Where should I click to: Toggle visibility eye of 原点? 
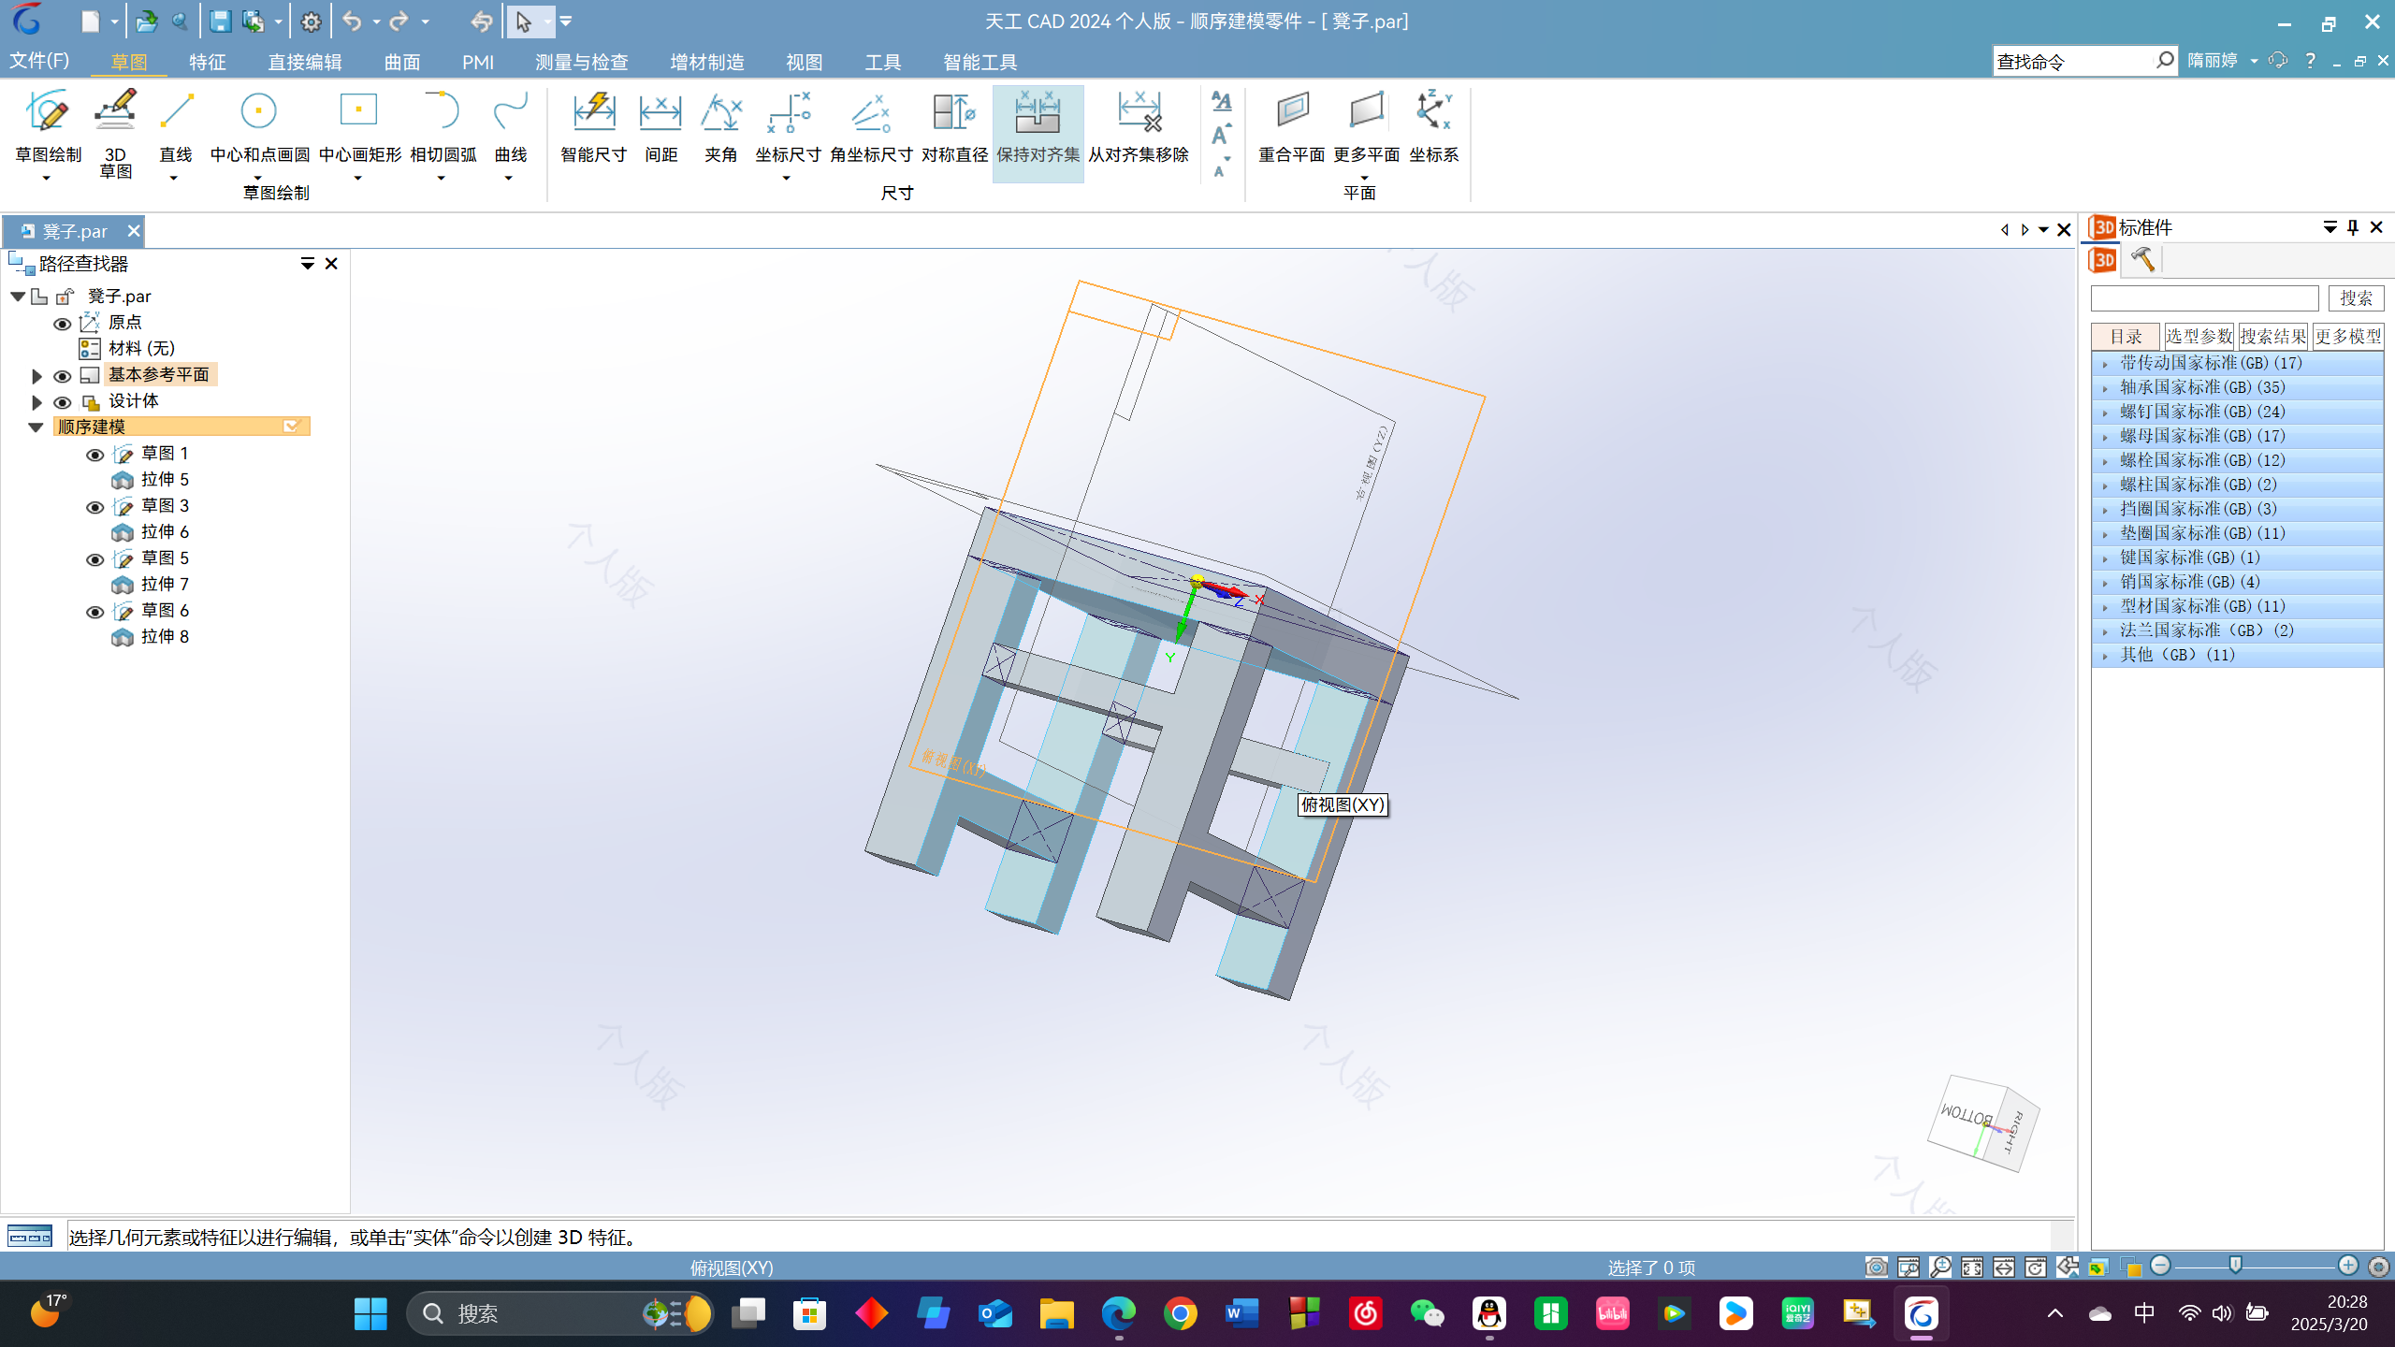pos(62,324)
